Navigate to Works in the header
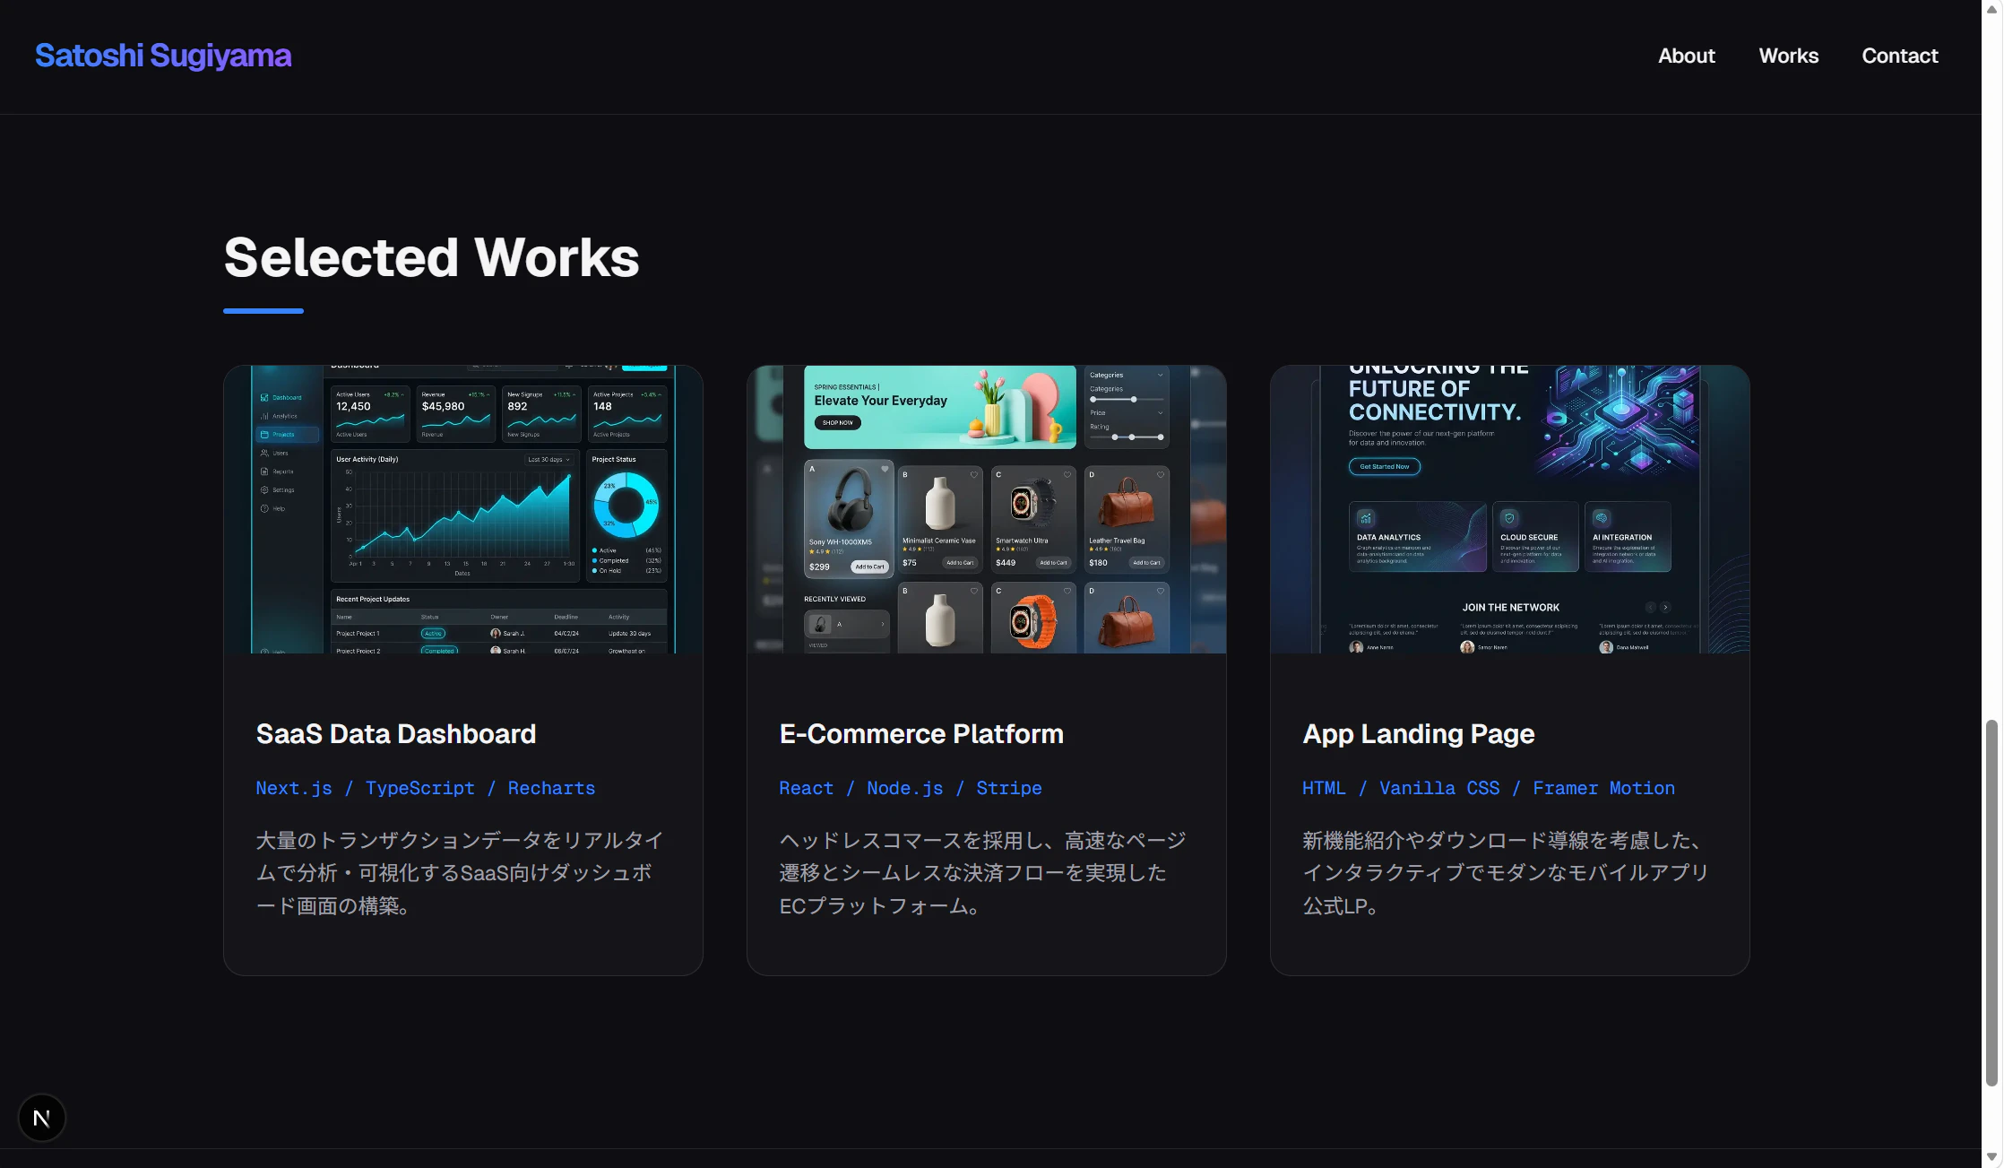The image size is (2004, 1168). coord(1788,56)
